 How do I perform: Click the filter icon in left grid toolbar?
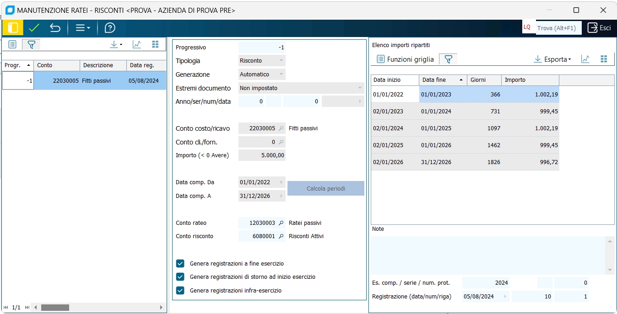pos(31,44)
